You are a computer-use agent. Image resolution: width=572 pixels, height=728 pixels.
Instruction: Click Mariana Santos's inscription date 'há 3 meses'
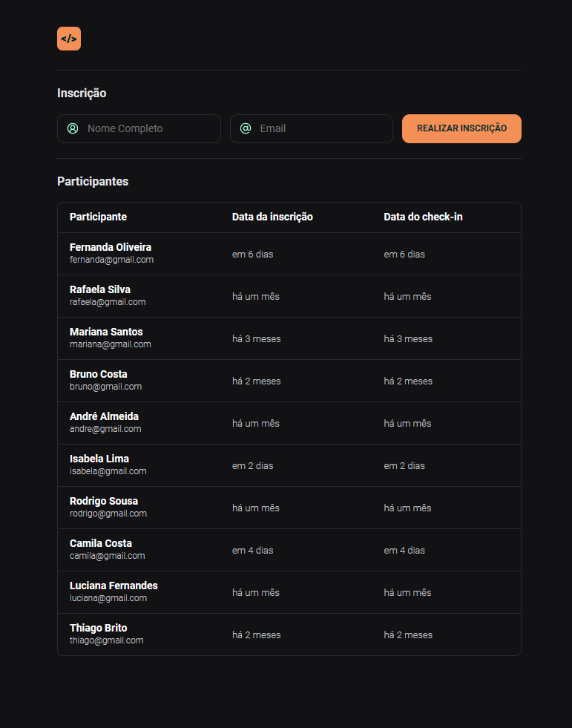(x=256, y=338)
